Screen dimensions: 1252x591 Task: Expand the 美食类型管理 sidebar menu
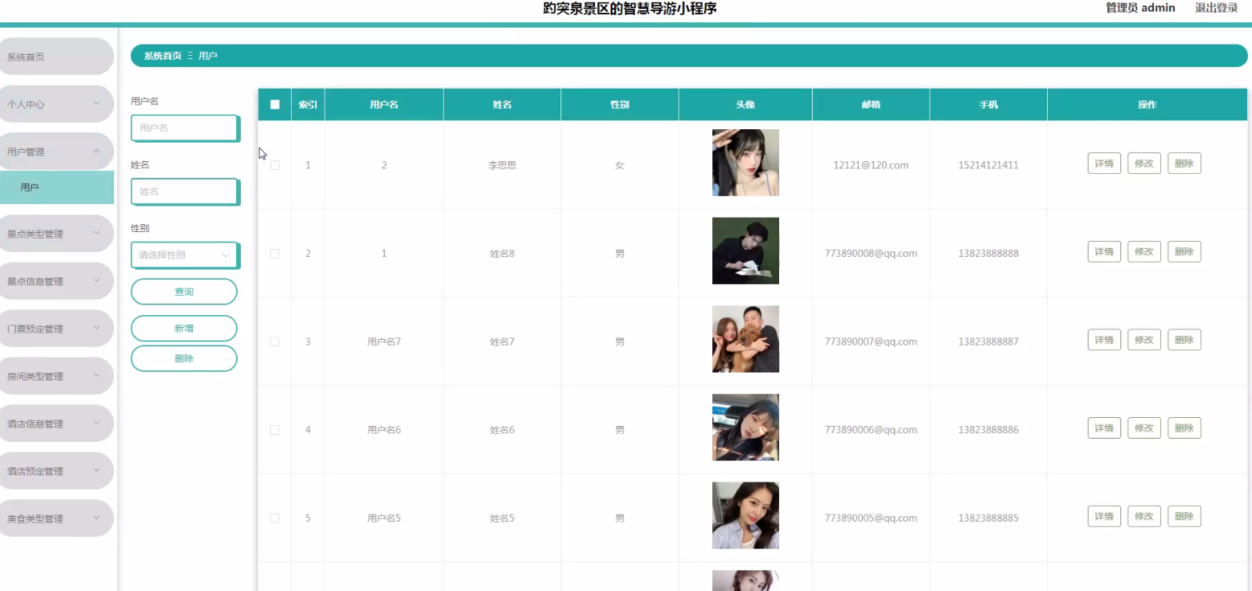pos(56,518)
